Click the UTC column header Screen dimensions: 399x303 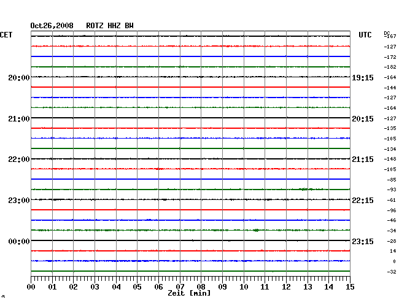(365, 35)
